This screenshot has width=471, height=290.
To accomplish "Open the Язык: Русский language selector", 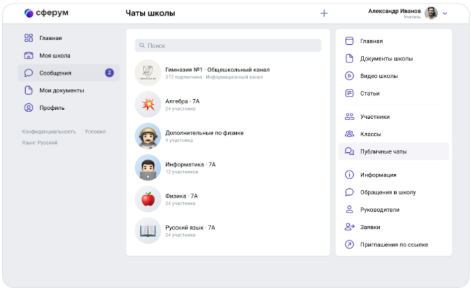I will [x=39, y=143].
